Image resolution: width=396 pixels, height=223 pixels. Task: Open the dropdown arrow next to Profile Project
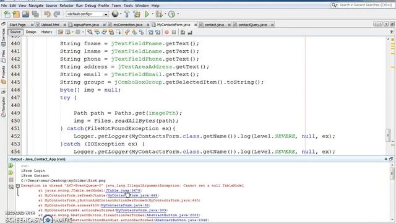pos(178,14)
